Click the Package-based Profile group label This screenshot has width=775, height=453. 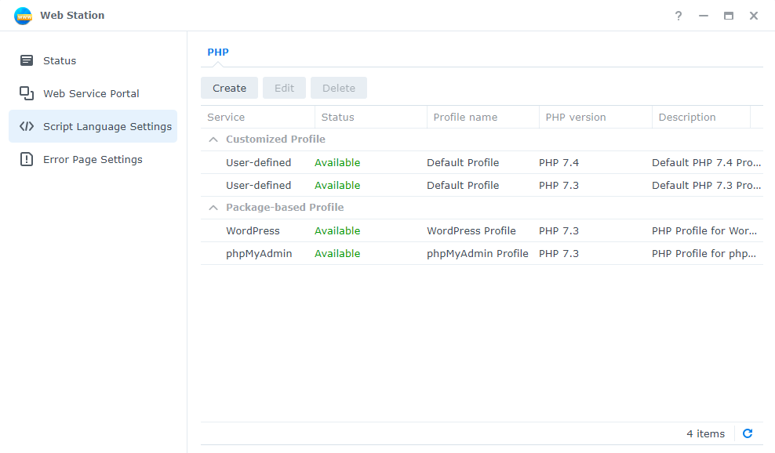(285, 208)
